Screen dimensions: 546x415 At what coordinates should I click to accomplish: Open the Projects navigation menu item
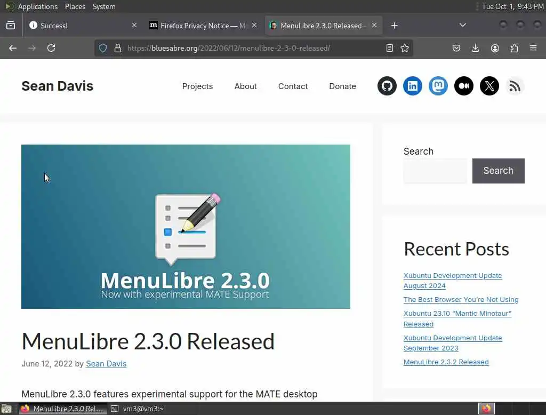(197, 86)
